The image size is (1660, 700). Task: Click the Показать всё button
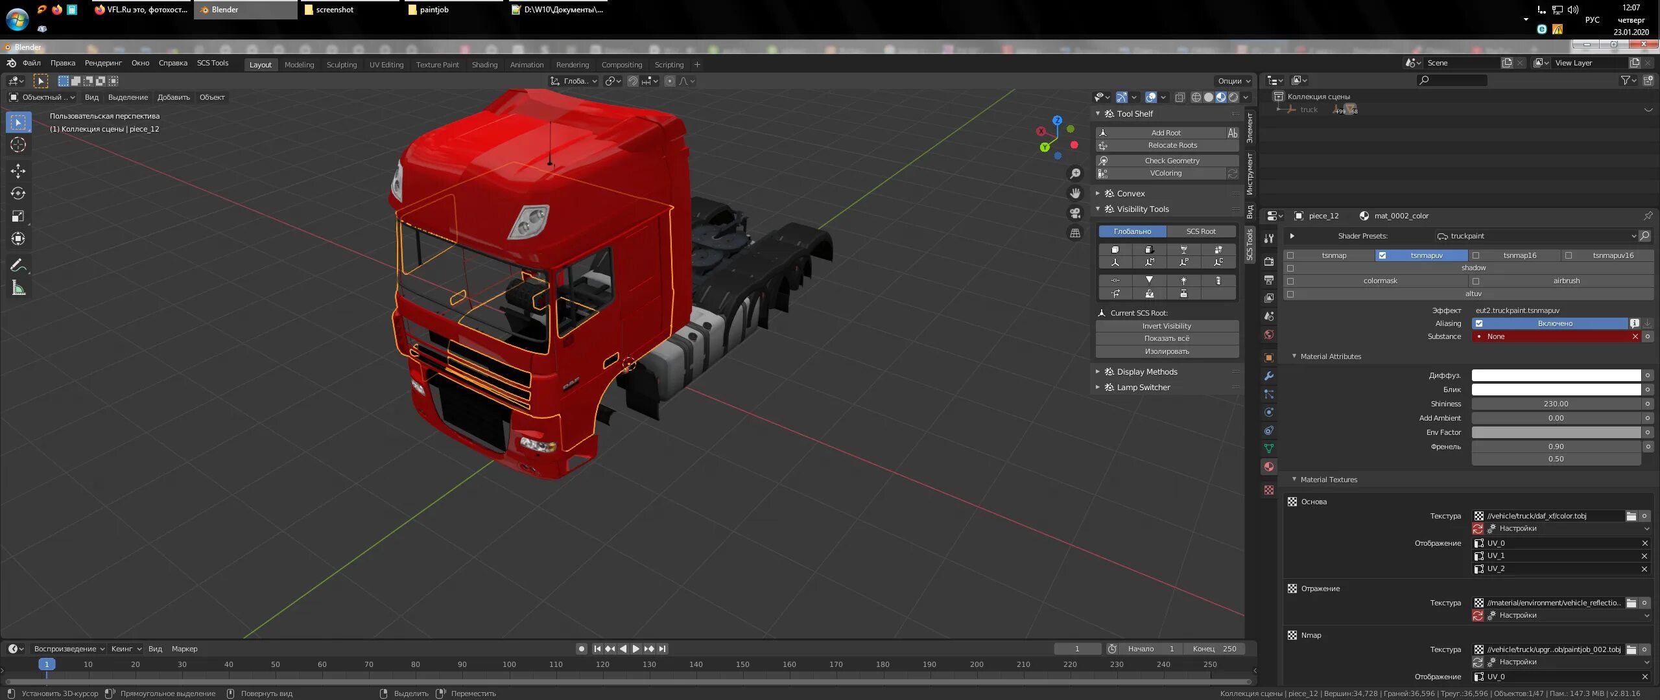[1167, 338]
